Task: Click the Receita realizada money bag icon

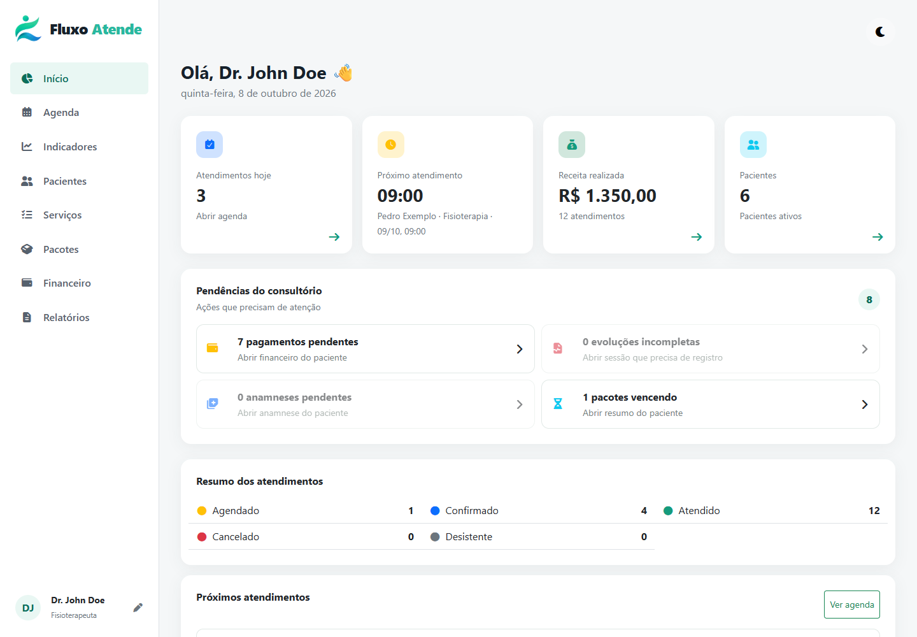Action: (572, 145)
